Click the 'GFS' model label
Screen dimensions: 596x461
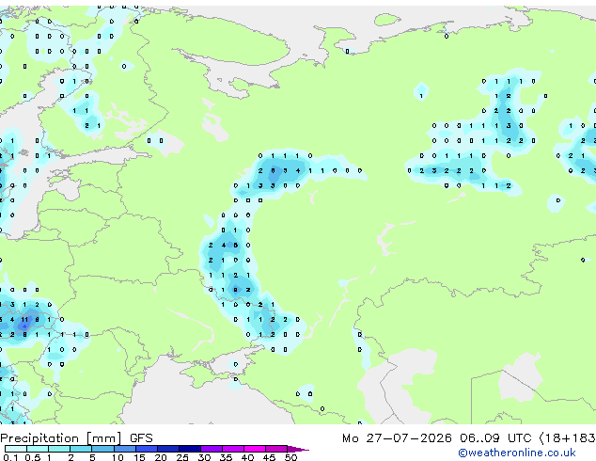pyautogui.click(x=141, y=438)
